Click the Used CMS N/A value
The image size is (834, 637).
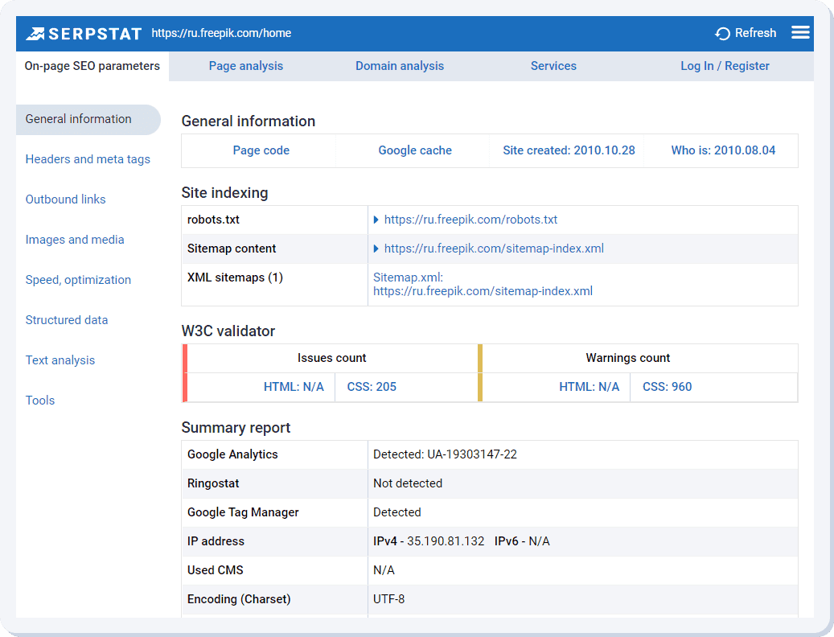[x=384, y=570]
